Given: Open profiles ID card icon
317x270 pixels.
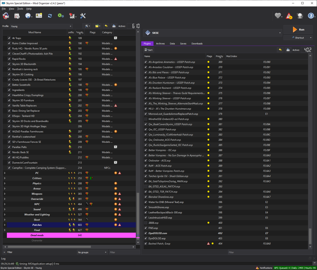Looking at the screenshot, I should click(x=39, y=16).
